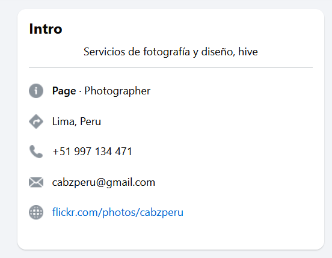Click the Photographer category label
The image size is (332, 258).
(x=117, y=91)
